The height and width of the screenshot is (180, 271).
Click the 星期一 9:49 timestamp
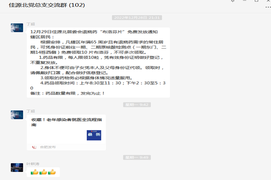[x=138, y=157]
